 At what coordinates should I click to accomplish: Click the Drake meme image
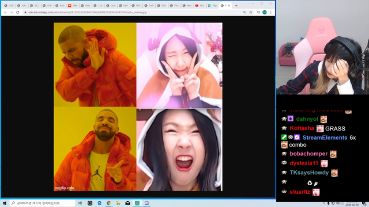click(x=138, y=106)
